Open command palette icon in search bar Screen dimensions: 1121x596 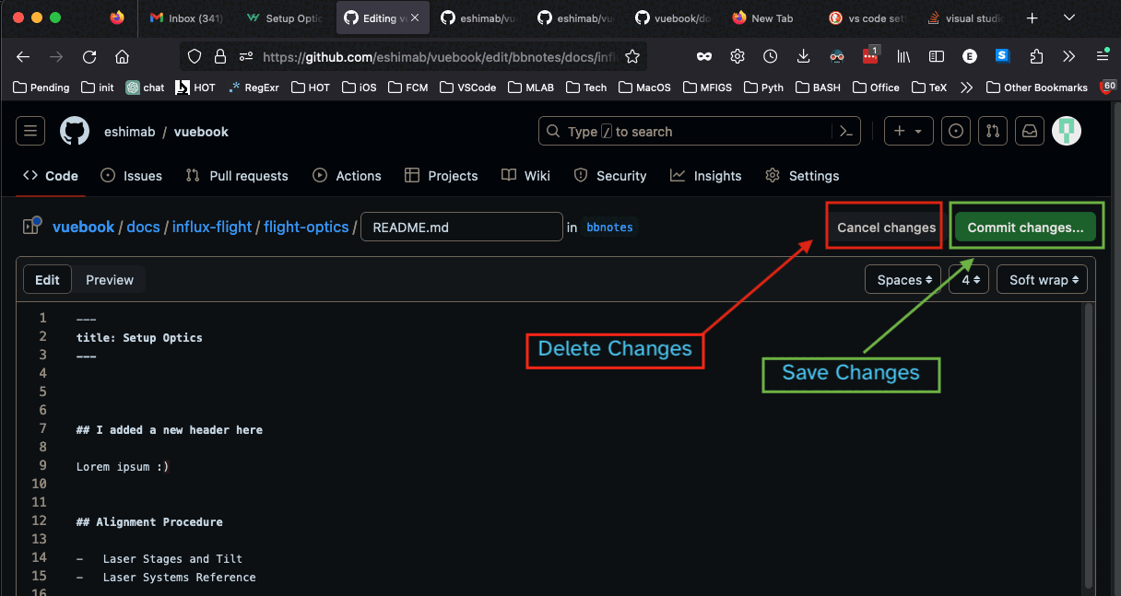pos(846,132)
